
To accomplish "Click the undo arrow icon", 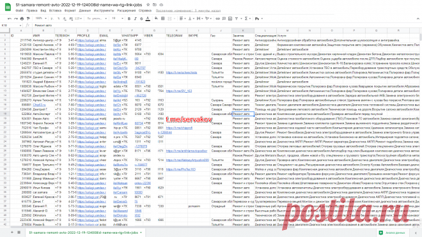I will click(10, 19).
